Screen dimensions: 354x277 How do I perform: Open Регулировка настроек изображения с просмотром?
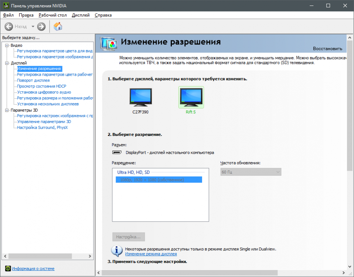pos(55,116)
